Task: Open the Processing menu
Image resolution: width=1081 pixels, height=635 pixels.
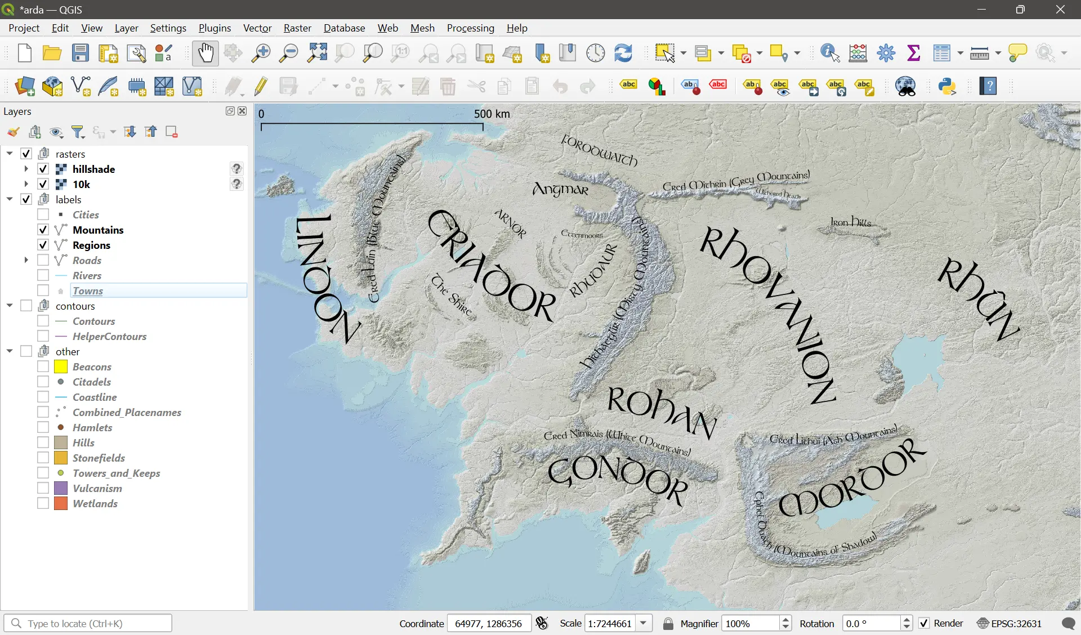Action: click(x=471, y=28)
